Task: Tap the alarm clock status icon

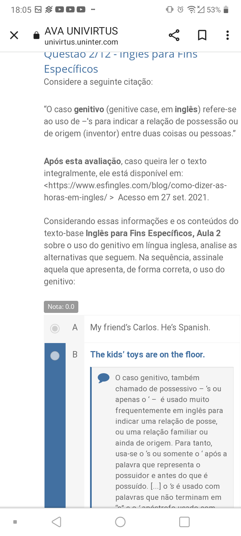Action: [x=180, y=10]
